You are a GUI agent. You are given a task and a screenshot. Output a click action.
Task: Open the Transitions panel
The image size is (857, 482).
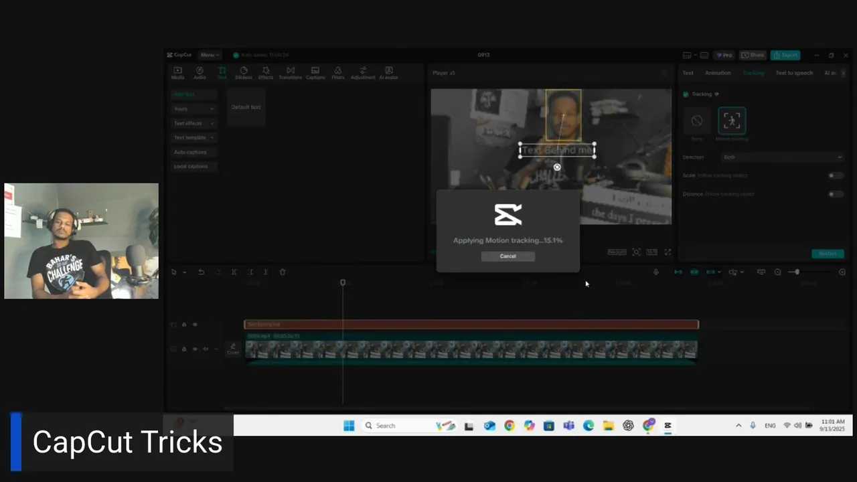click(291, 73)
